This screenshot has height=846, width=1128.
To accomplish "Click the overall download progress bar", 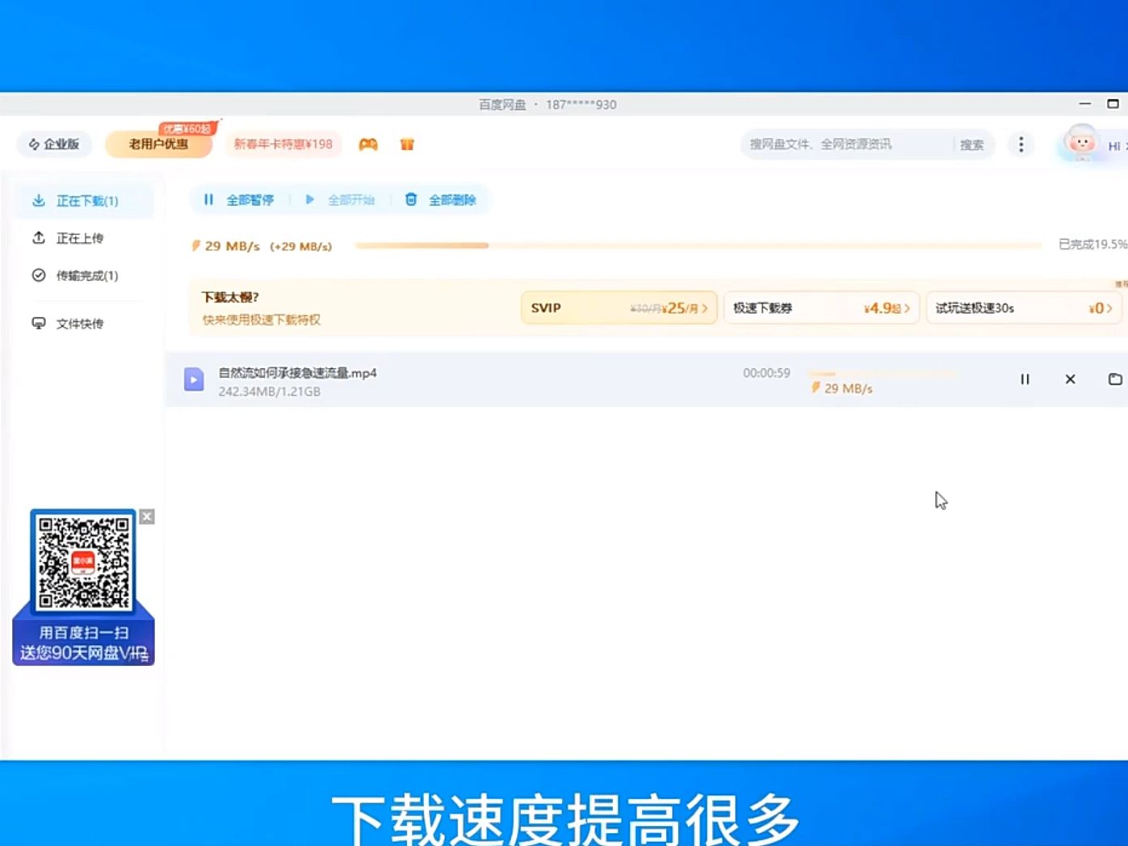I will [x=698, y=245].
